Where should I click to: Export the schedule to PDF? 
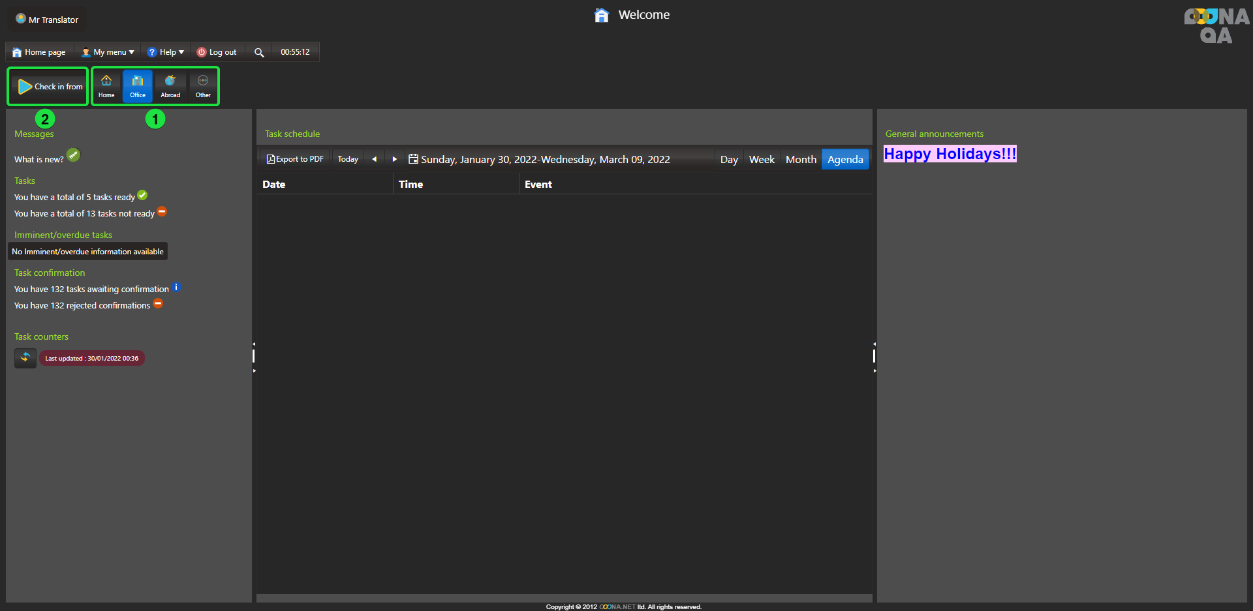[x=295, y=159]
